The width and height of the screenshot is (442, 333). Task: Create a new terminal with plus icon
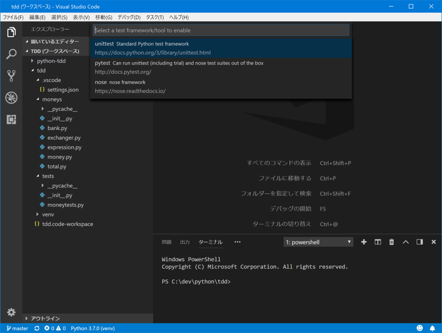(364, 242)
